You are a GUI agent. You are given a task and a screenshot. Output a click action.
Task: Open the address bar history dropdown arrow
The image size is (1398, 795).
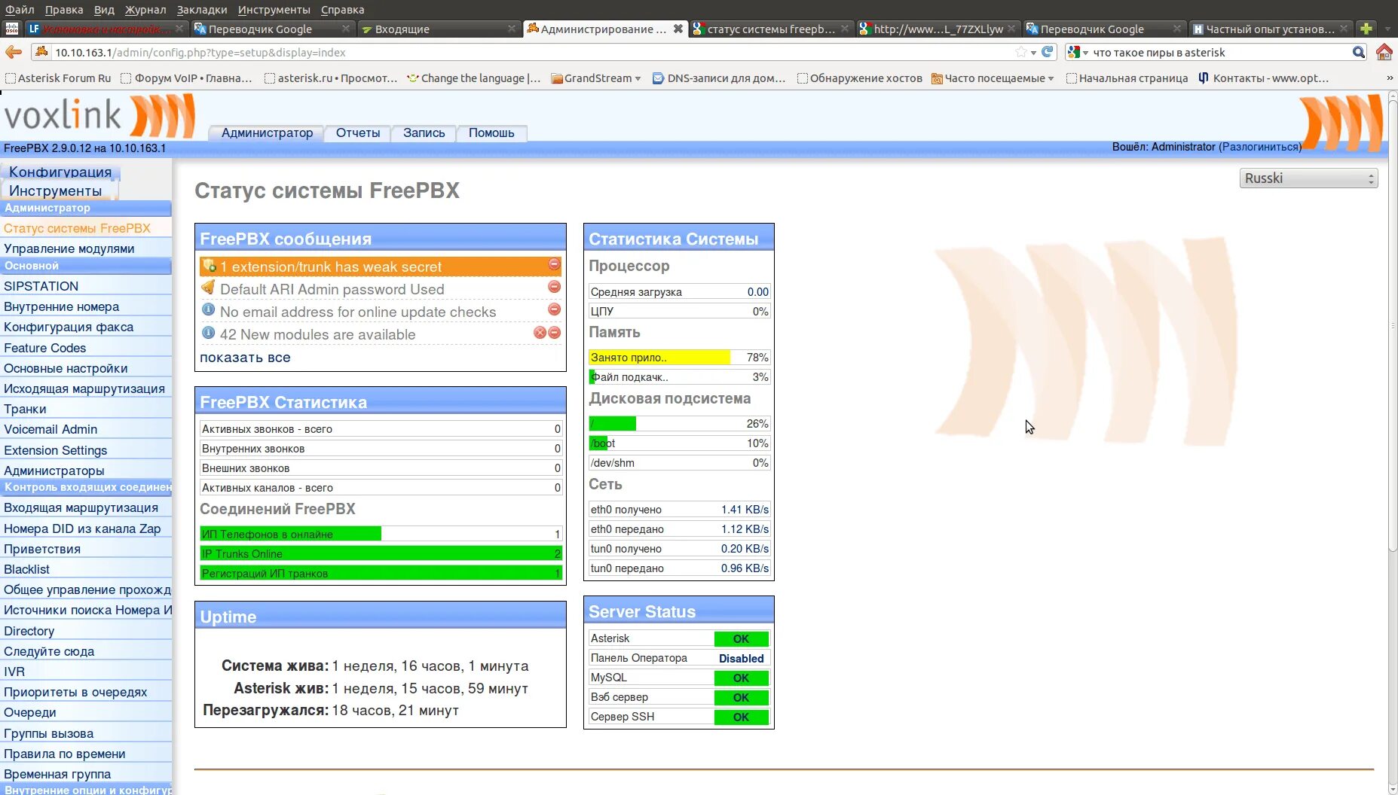pyautogui.click(x=1033, y=53)
